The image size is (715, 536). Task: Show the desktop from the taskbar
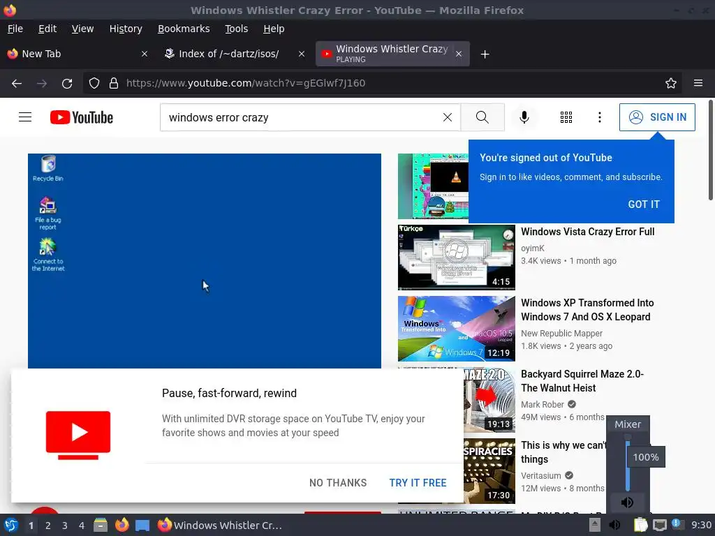pos(142,525)
